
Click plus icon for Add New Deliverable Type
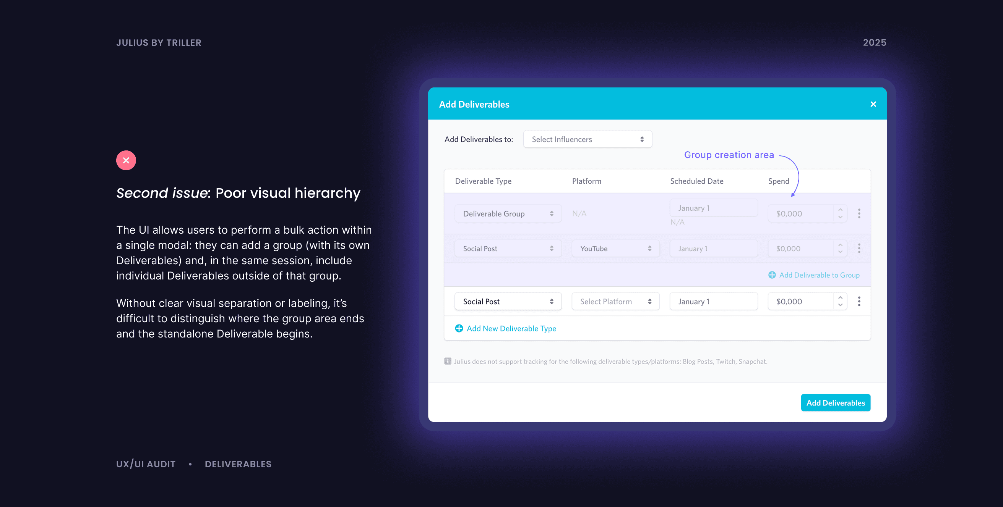459,329
